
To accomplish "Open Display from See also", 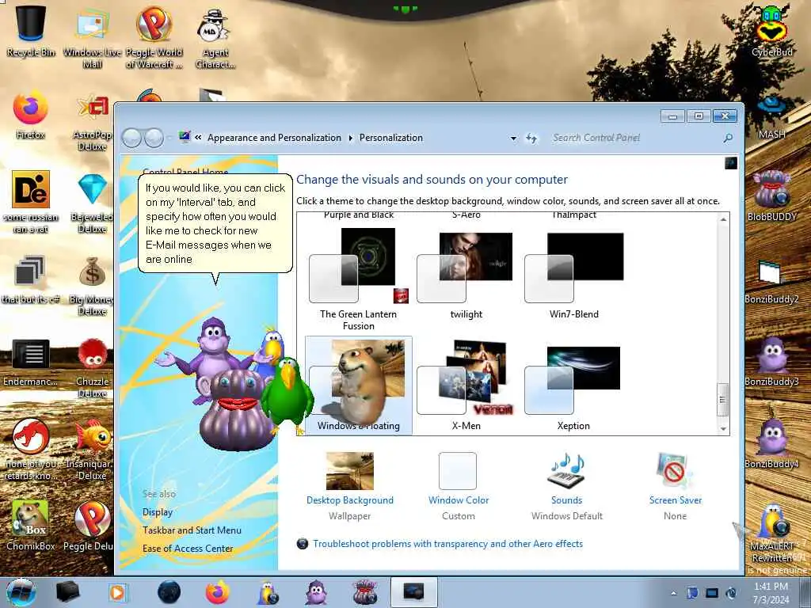I will 158,512.
